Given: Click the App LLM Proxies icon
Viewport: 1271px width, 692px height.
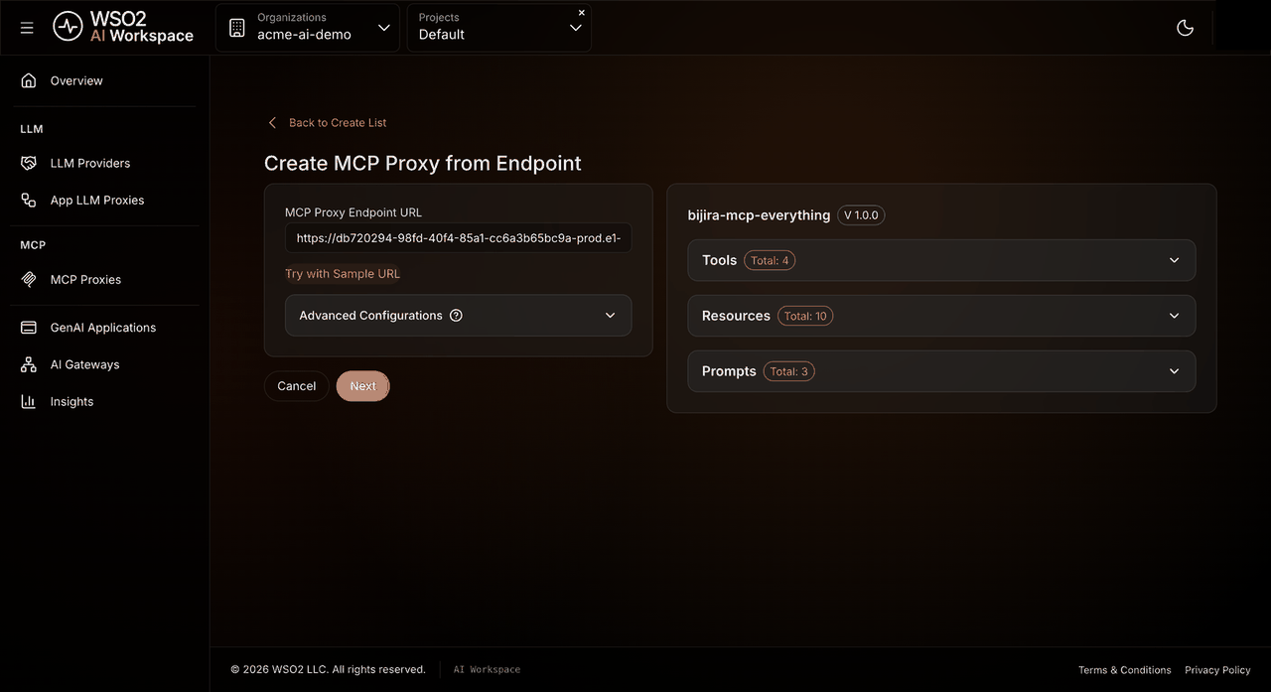Looking at the screenshot, I should (x=29, y=200).
